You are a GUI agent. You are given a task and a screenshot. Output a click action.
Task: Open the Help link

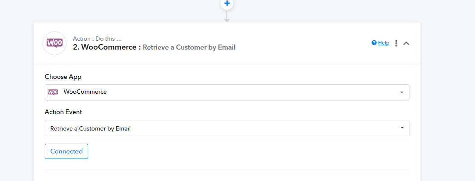click(383, 43)
